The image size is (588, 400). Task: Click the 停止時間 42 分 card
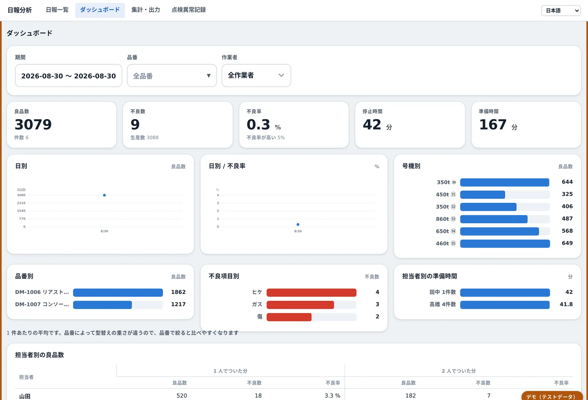pos(410,125)
